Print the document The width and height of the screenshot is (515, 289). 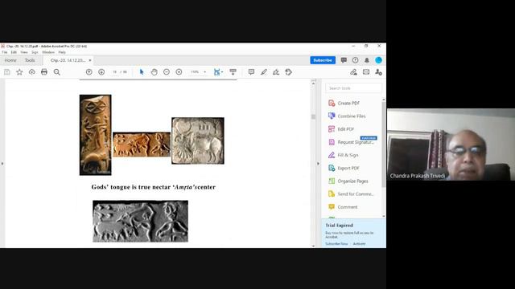pyautogui.click(x=44, y=72)
